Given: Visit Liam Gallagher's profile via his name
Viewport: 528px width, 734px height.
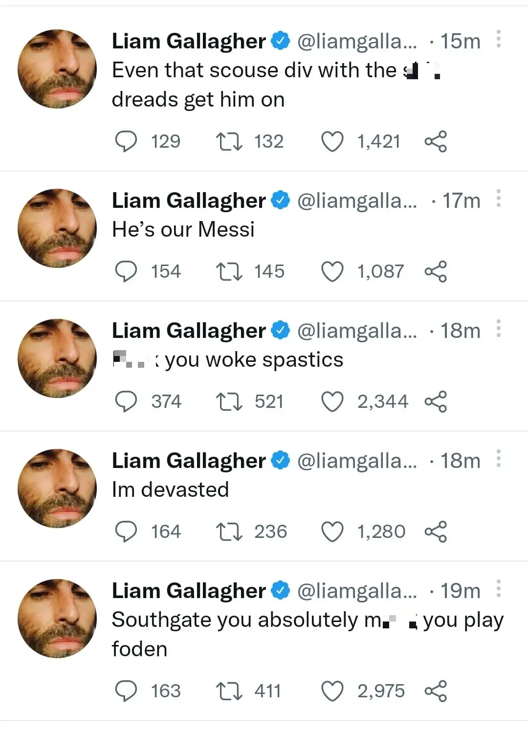Looking at the screenshot, I should 189,41.
